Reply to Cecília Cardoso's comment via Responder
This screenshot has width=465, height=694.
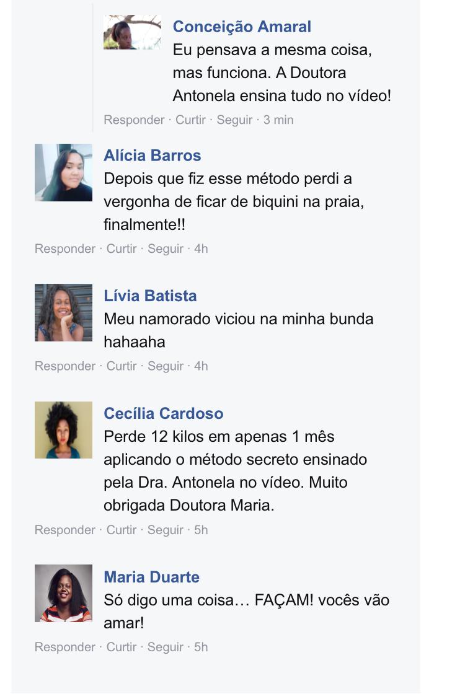click(65, 530)
